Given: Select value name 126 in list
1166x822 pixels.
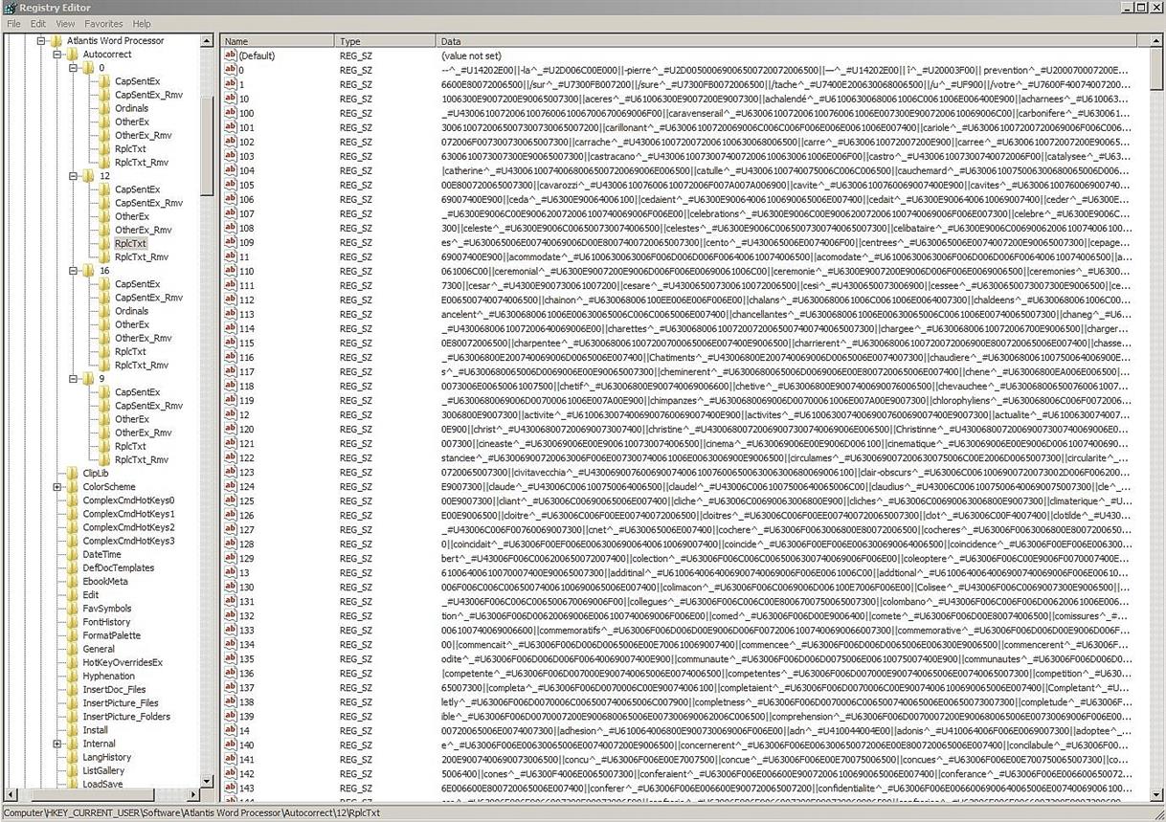Looking at the screenshot, I should coord(246,515).
